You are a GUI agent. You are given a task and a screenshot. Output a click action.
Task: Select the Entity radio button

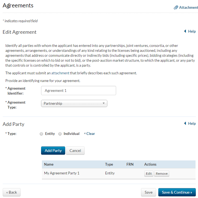click(41, 134)
